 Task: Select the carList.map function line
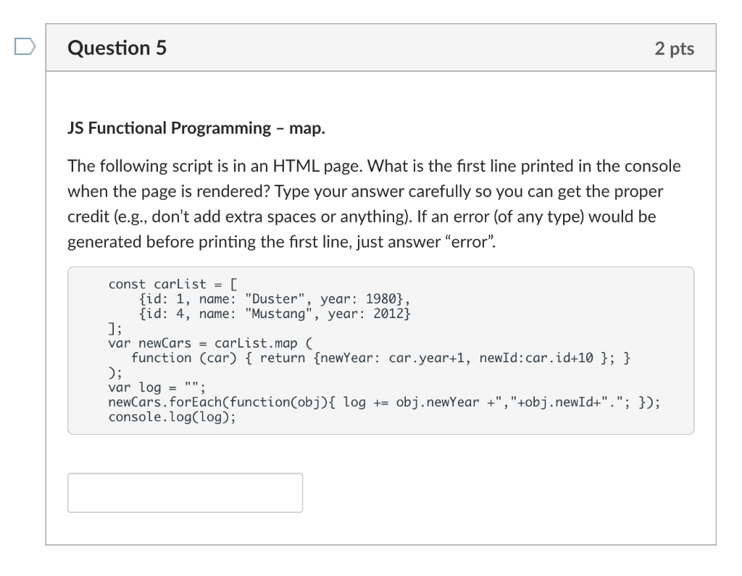[x=210, y=343]
